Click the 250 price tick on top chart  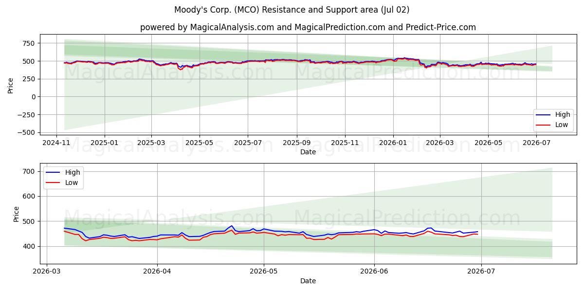pos(30,79)
